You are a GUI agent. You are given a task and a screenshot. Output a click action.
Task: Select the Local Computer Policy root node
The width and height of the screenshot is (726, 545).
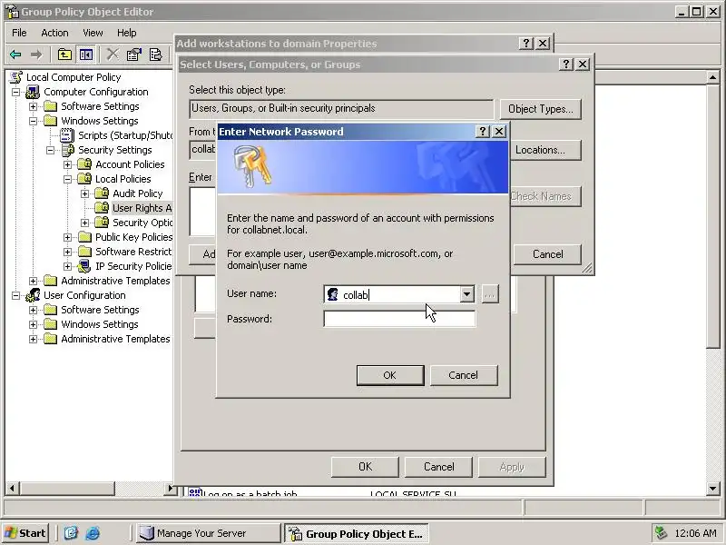tap(74, 77)
